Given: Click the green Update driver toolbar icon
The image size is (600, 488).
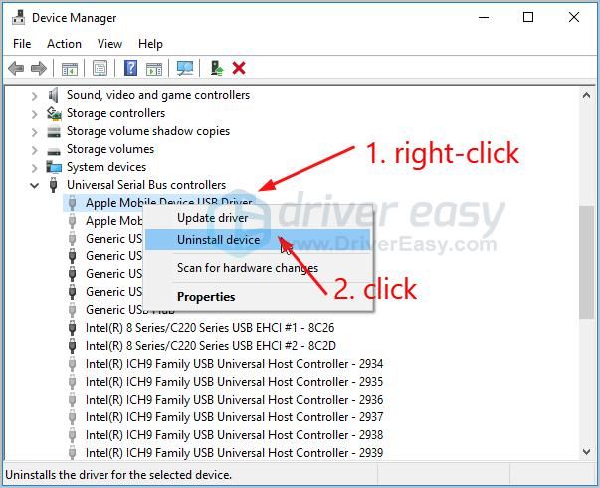Looking at the screenshot, I should coord(216,68).
